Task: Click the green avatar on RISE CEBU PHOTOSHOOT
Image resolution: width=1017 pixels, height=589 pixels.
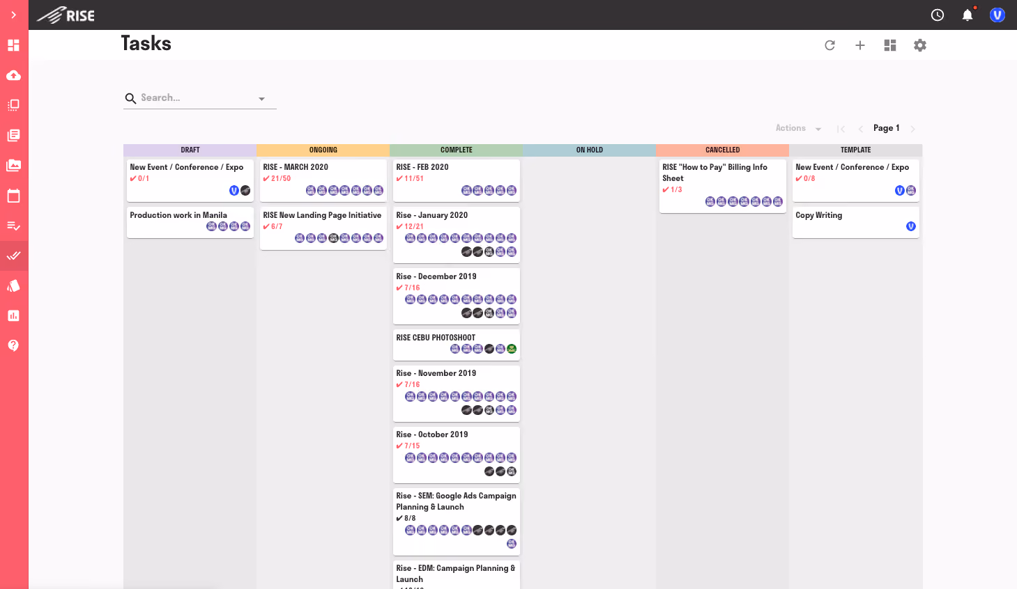Action: click(512, 349)
